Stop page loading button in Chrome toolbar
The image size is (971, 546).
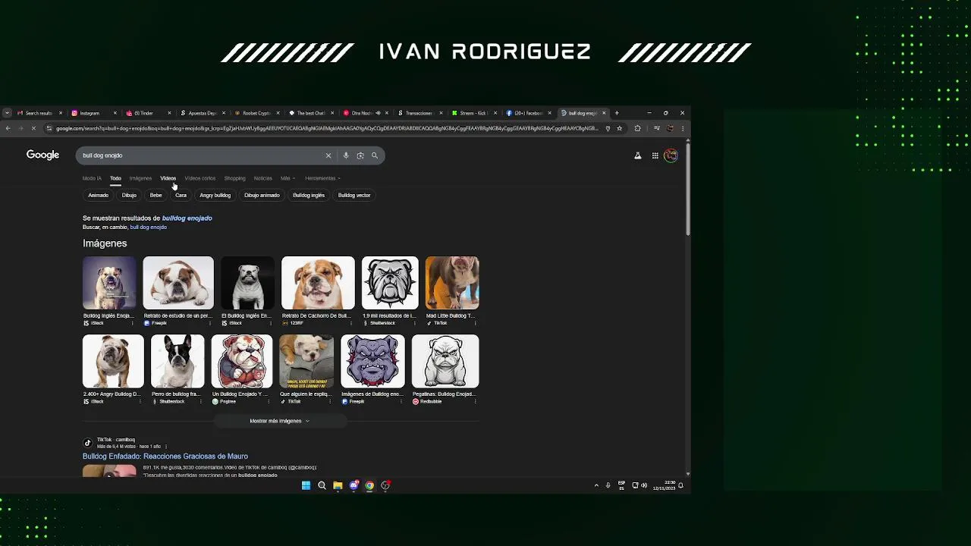pos(34,128)
